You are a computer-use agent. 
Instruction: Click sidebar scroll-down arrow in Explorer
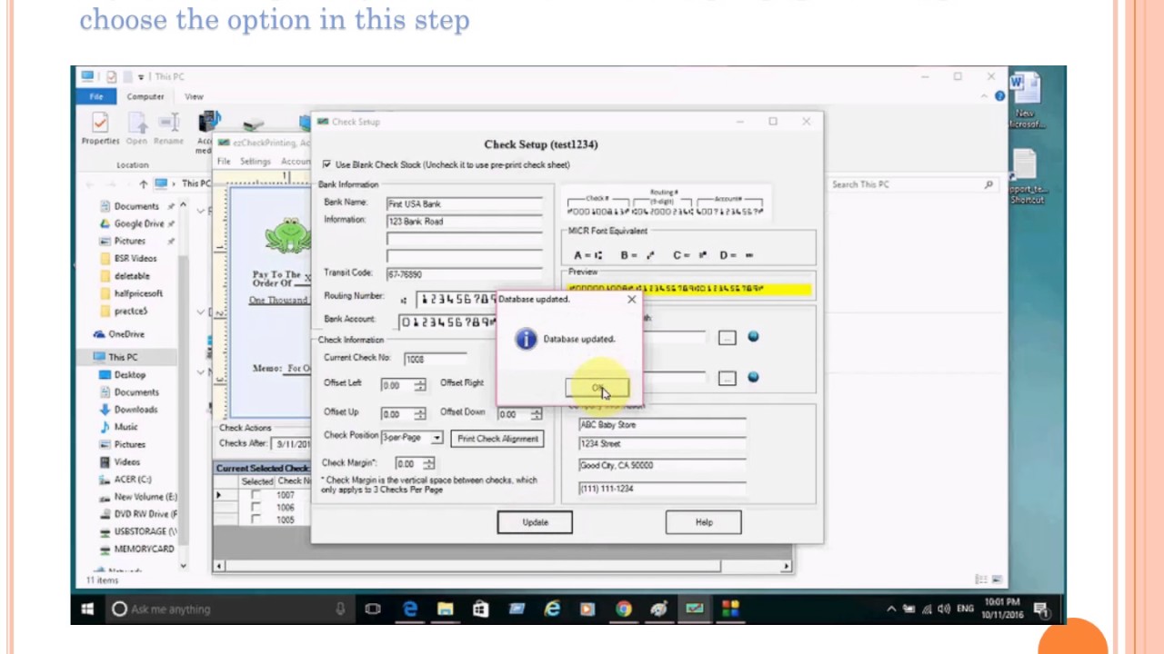pyautogui.click(x=183, y=566)
